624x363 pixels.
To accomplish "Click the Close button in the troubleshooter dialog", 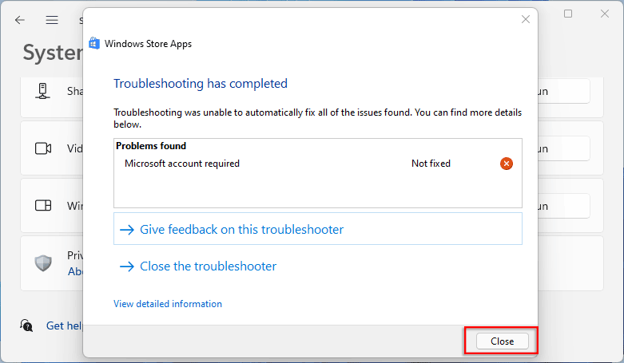I will click(502, 341).
